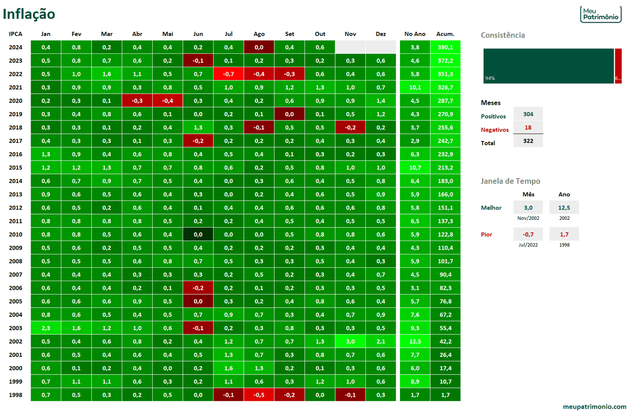The height and width of the screenshot is (411, 628).
Task: Click the 1999 accumulated value 10,7
Action: click(x=445, y=382)
